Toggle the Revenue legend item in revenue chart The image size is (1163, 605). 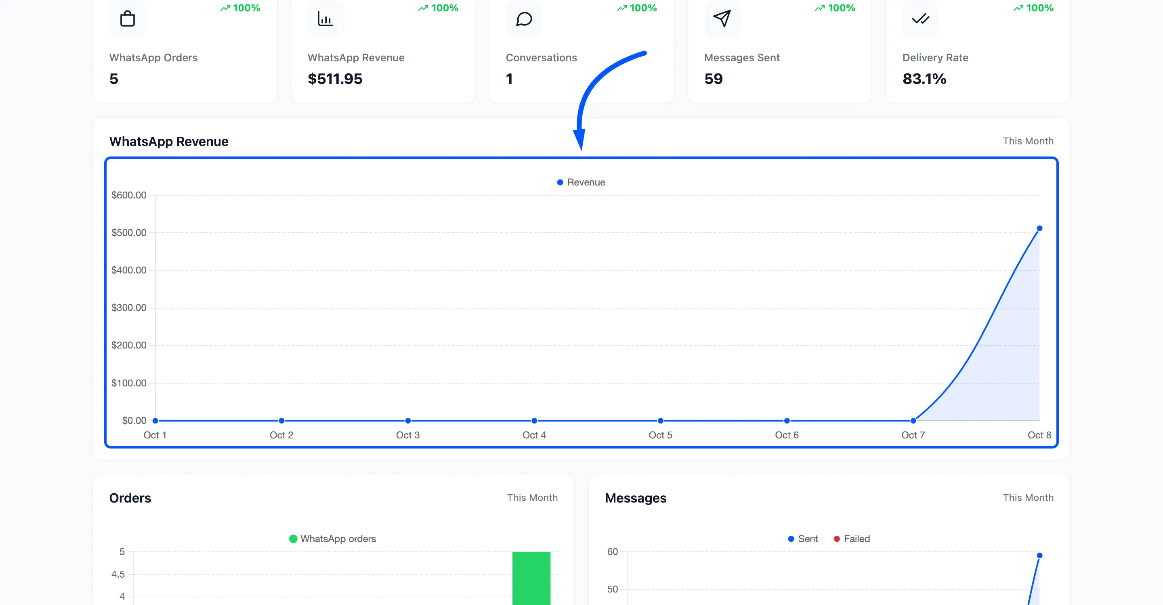coord(581,182)
